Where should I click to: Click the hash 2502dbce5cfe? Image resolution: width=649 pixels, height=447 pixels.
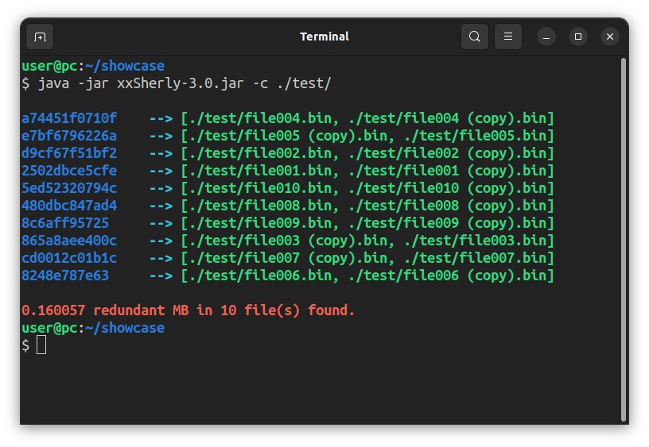(x=69, y=171)
